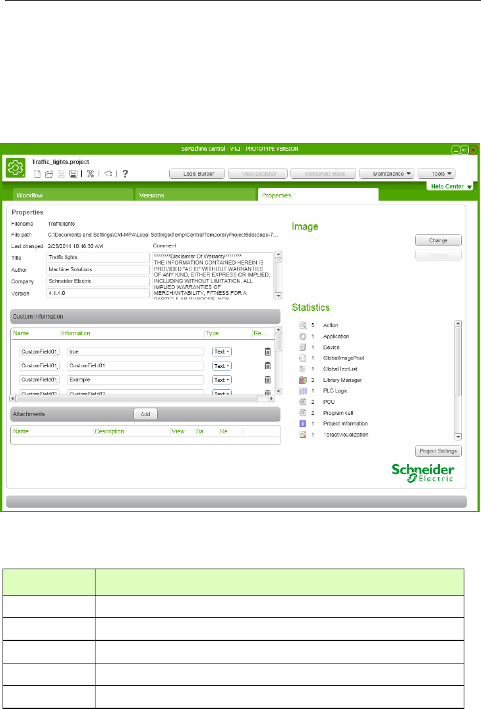Open system options via the crossed tools icon
The image size is (481, 709).
point(90,174)
